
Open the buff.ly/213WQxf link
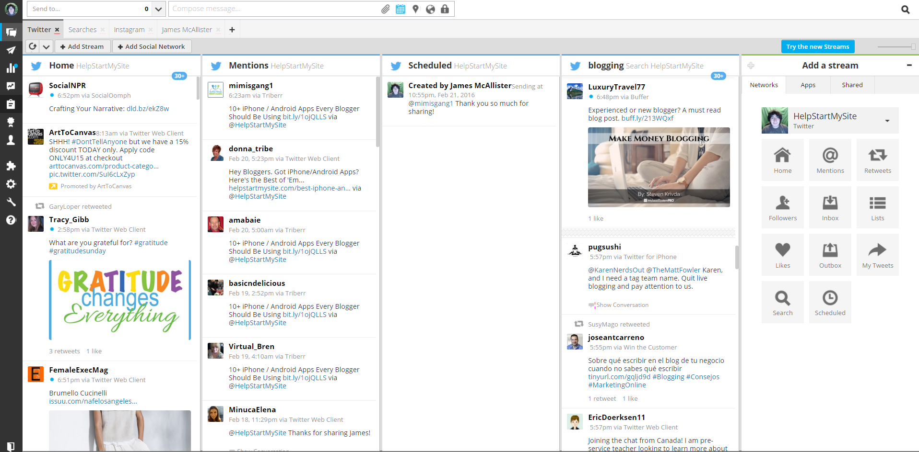[647, 118]
